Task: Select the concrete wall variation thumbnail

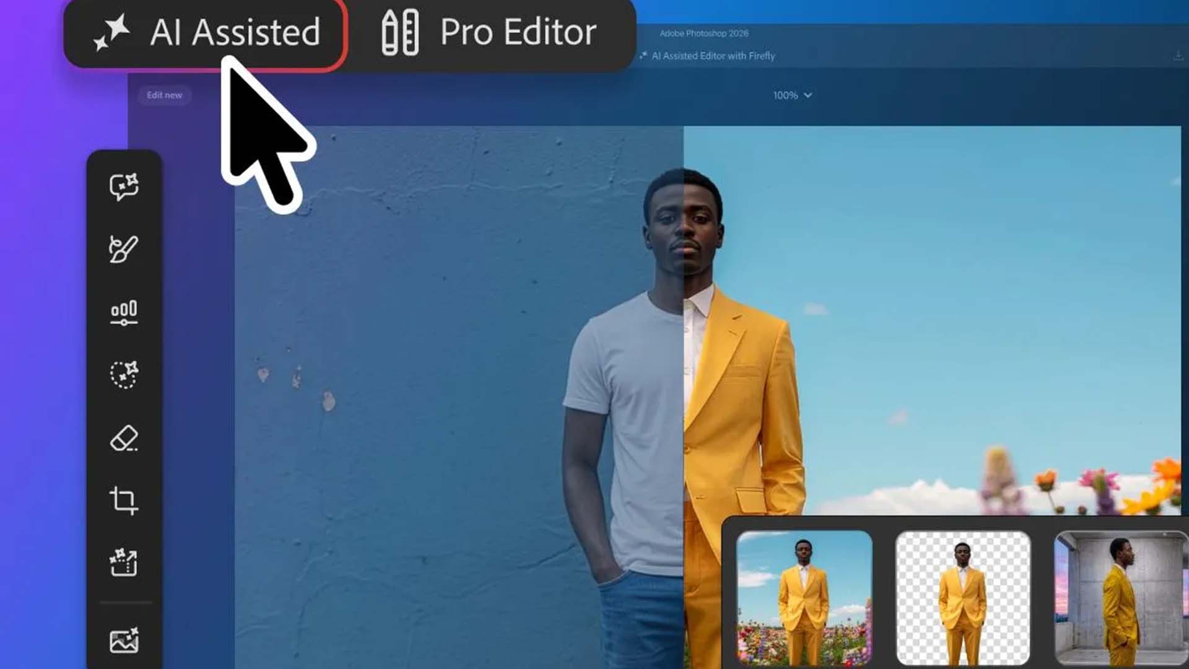Action: click(x=1121, y=598)
